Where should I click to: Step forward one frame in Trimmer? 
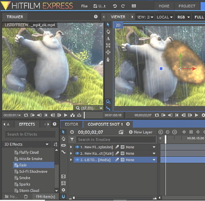[x=59, y=115]
